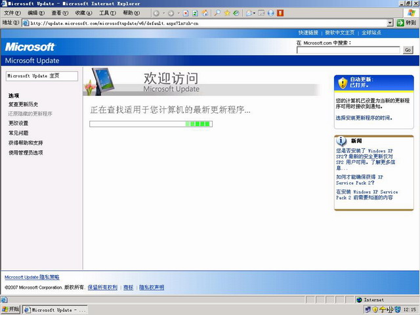This screenshot has width=420, height=315.
Task: Open 获得帮助和支持 in the sidebar
Action: [26, 143]
